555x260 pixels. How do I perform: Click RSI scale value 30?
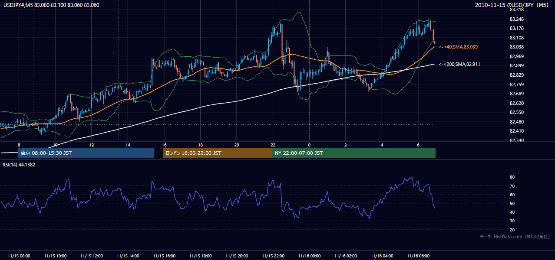[x=512, y=221]
